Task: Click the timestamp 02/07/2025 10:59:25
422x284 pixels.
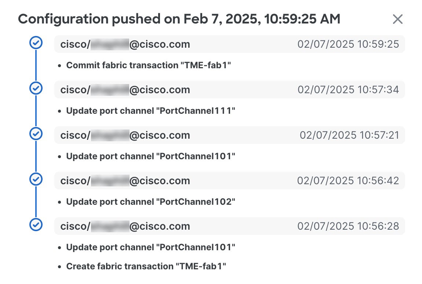Action: (348, 44)
